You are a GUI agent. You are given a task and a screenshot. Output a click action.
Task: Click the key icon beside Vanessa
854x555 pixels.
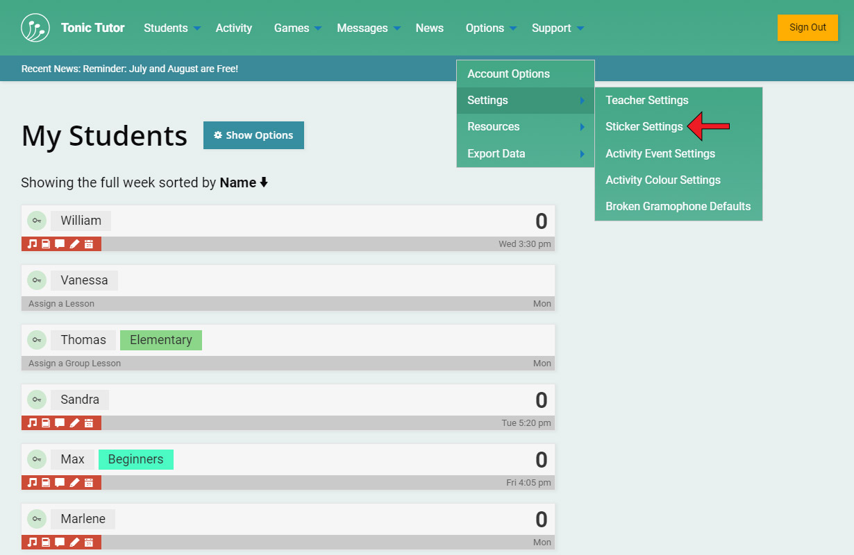(37, 280)
